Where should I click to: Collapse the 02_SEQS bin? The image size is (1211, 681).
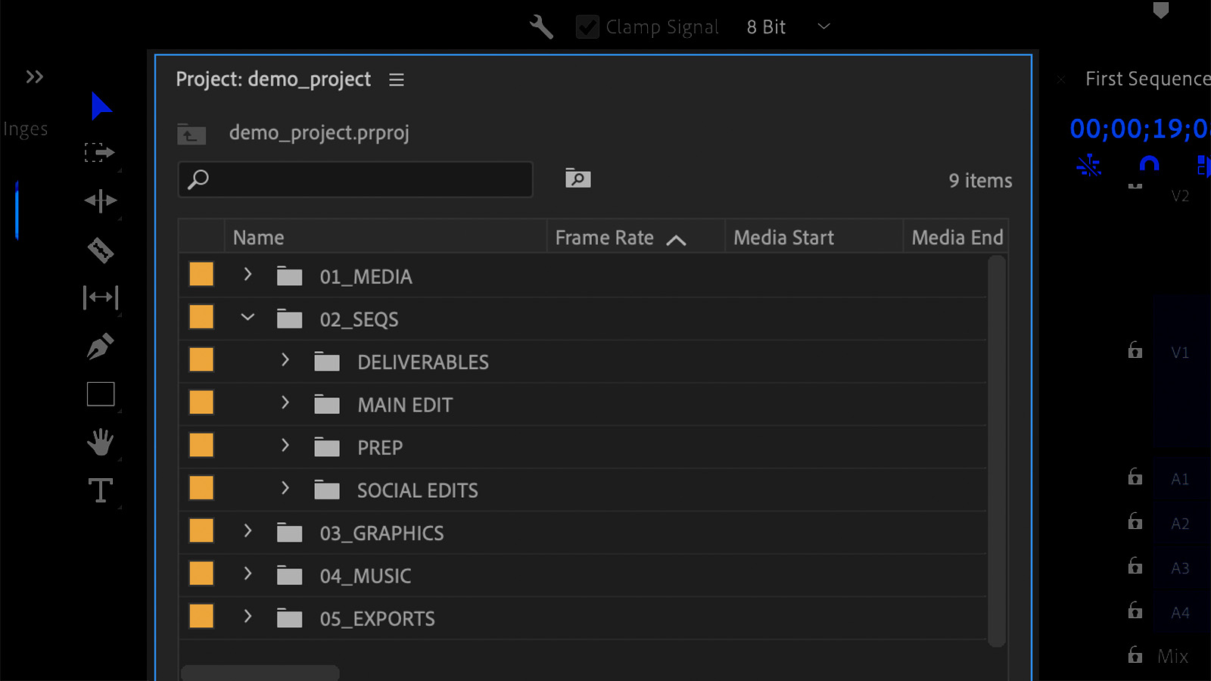tap(247, 318)
